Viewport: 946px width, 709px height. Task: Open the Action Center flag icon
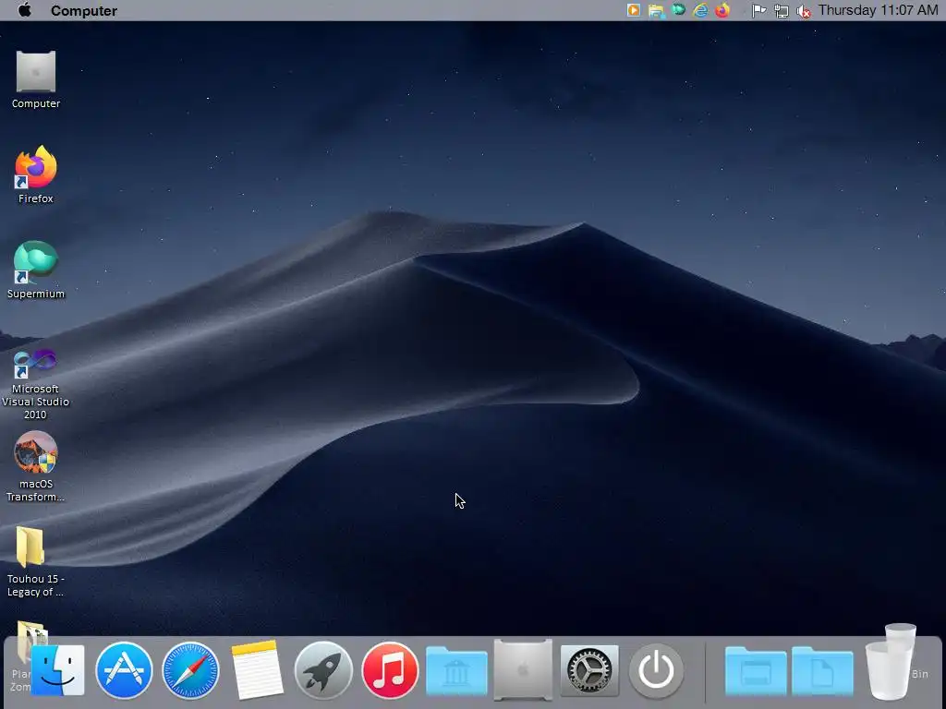759,11
